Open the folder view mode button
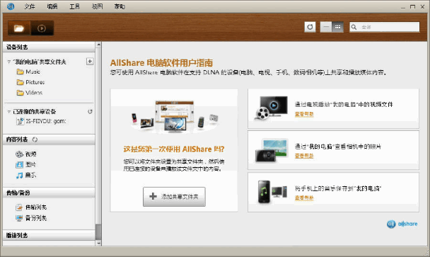This screenshot has width=430, height=257. click(x=19, y=28)
